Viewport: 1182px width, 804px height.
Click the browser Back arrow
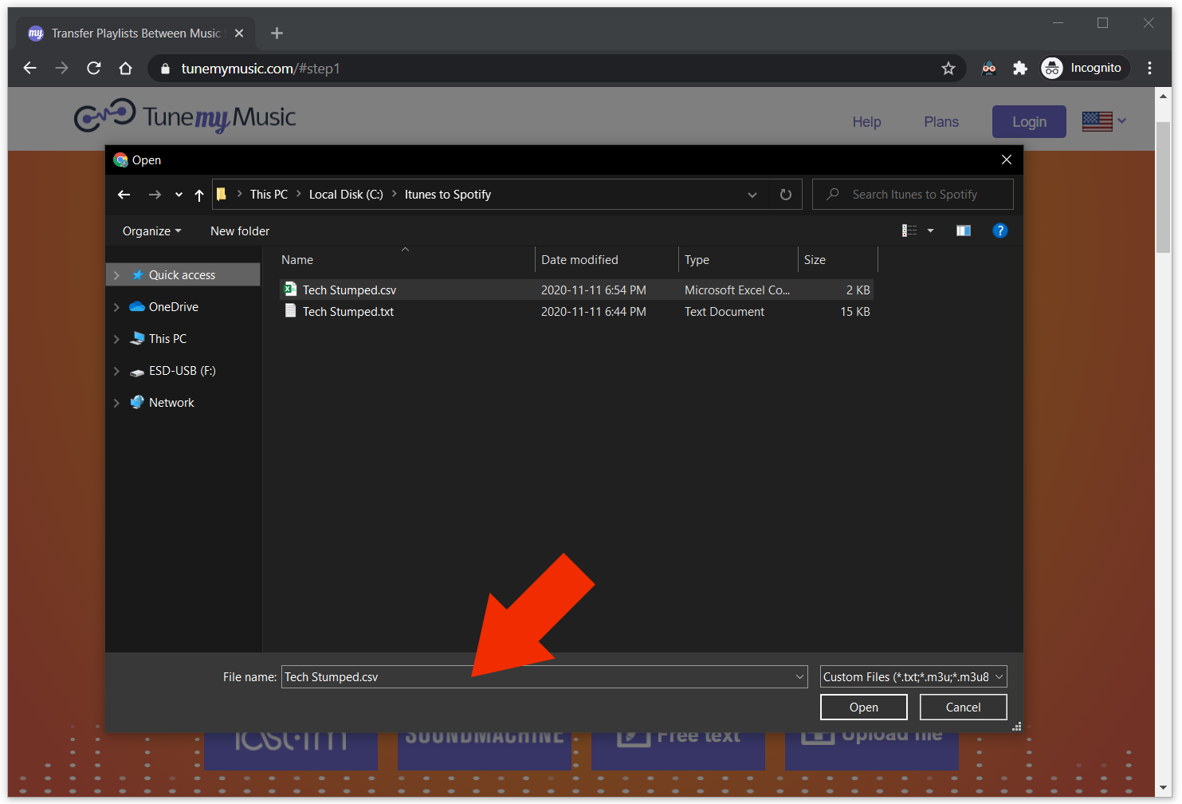30,68
